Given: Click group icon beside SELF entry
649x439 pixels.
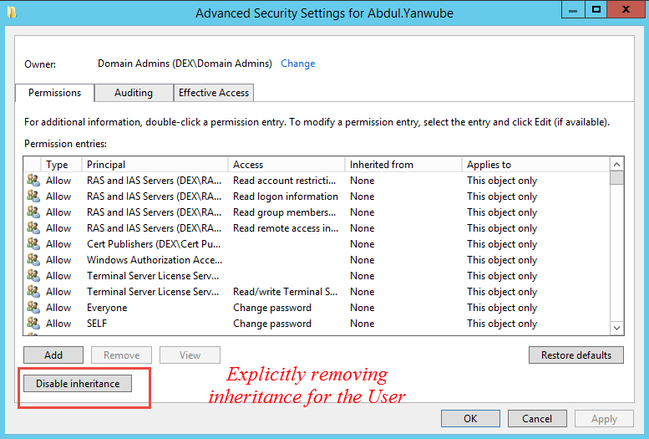Looking at the screenshot, I should pos(33,324).
